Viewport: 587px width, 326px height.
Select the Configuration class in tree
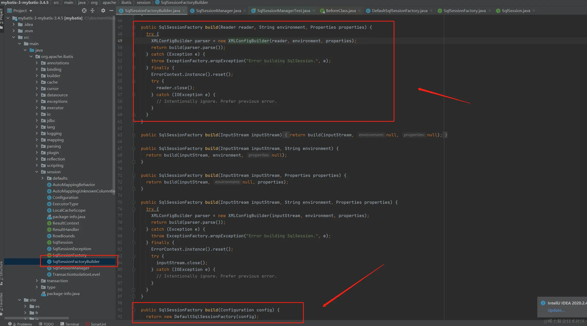(65, 197)
